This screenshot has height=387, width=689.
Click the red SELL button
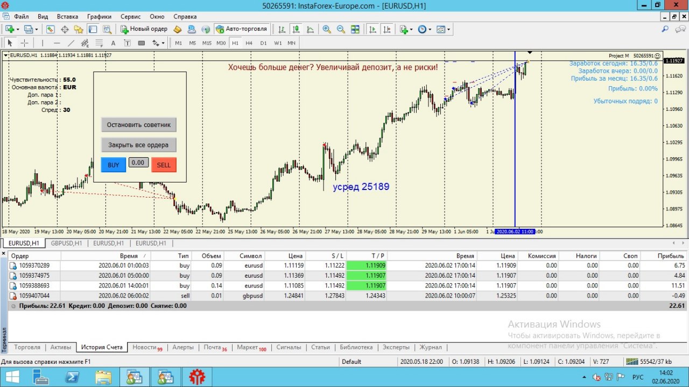tap(164, 165)
